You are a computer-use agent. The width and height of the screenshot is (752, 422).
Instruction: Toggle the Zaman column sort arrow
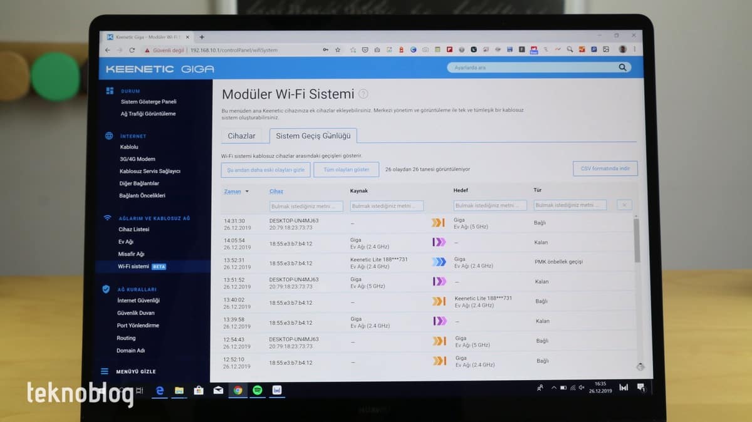click(x=247, y=192)
